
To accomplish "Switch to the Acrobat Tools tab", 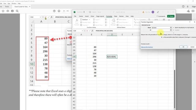I will coord(7,7).
